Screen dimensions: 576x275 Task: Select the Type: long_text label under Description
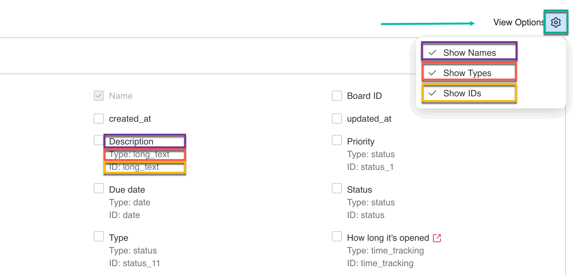pos(140,154)
